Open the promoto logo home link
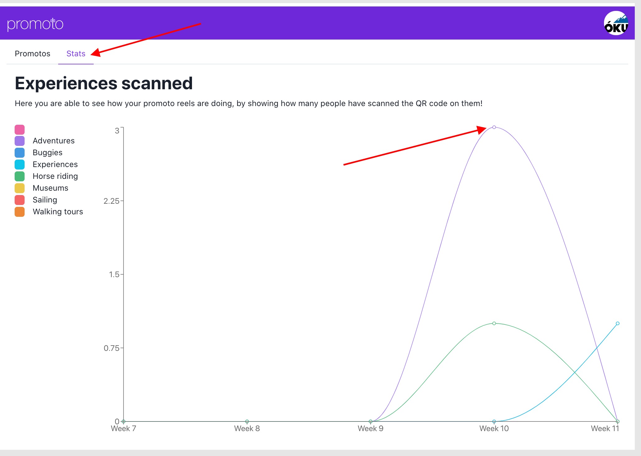Image resolution: width=641 pixels, height=456 pixels. pos(35,24)
